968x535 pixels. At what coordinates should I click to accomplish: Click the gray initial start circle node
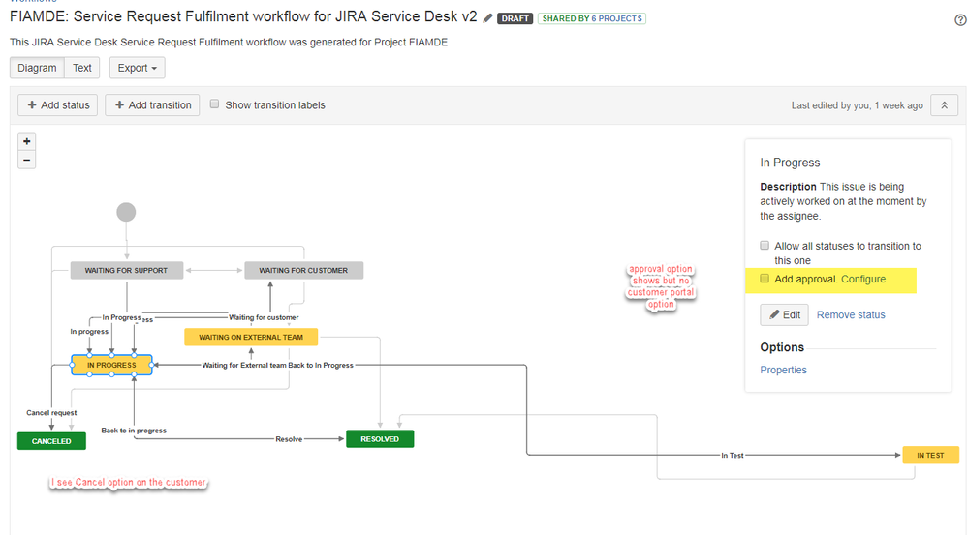tap(126, 212)
